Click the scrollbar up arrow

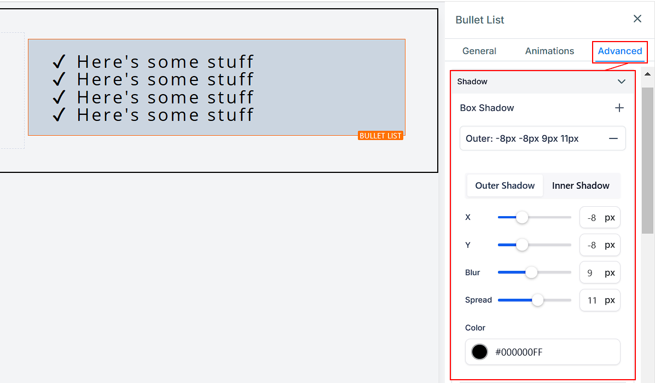coord(647,74)
